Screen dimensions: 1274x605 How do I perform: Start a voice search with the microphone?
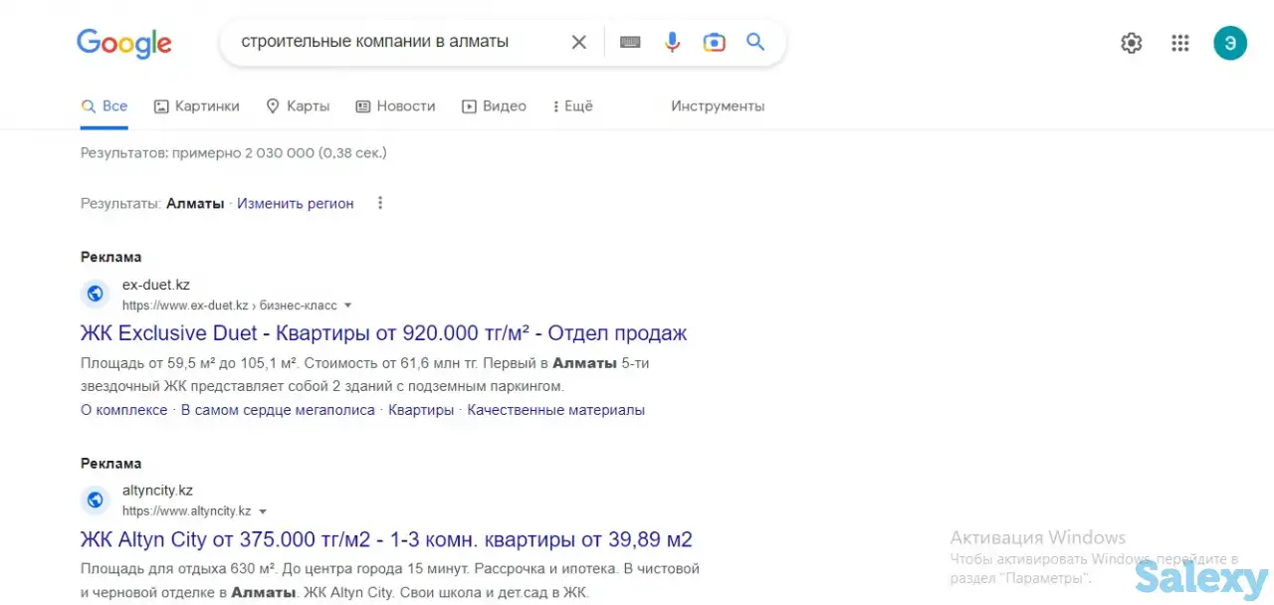pyautogui.click(x=672, y=42)
